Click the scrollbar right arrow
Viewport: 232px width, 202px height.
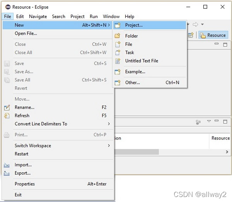227,152
